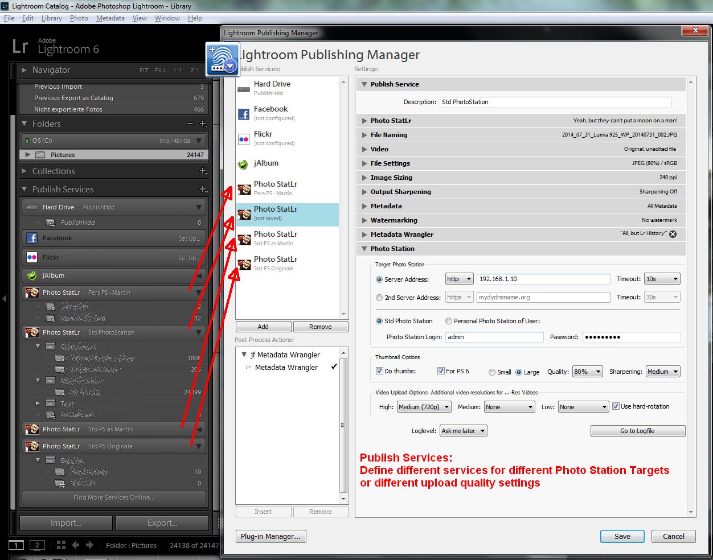Viewport: 713px width, 560px height.
Task: Click server address 192.168.1.10 field
Action: coord(543,279)
